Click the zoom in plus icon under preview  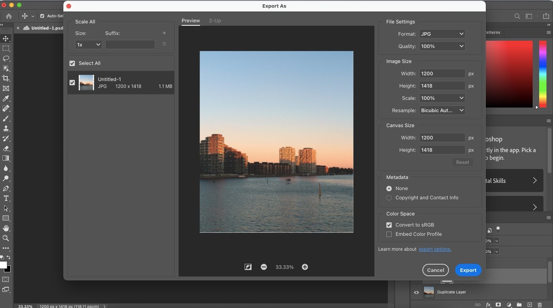pyautogui.click(x=305, y=267)
